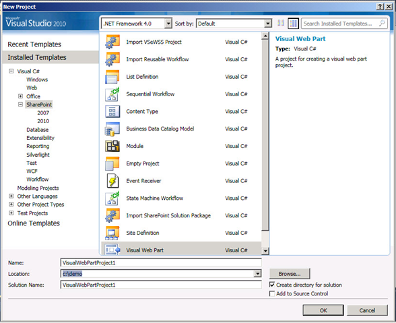Select the Silverlight category
The width and height of the screenshot is (396, 323).
pos(38,155)
